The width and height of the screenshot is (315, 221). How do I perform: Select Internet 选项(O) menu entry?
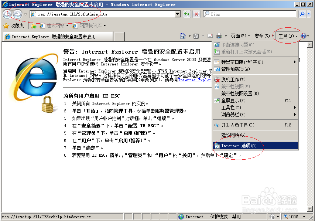point(255,146)
